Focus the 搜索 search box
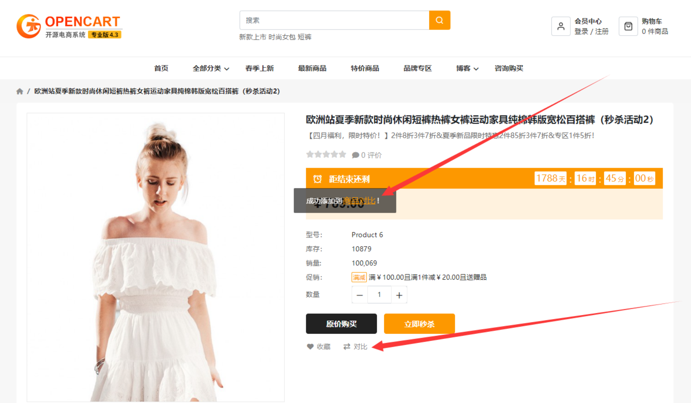The width and height of the screenshot is (691, 403). [x=334, y=20]
